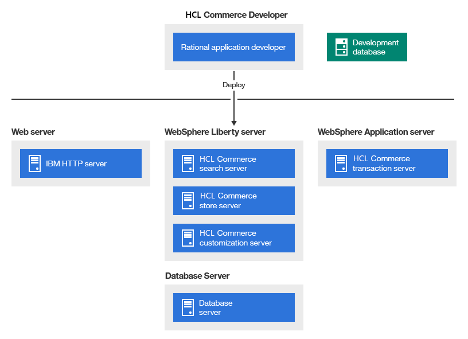Click the Deploy arrow label

[x=234, y=84]
